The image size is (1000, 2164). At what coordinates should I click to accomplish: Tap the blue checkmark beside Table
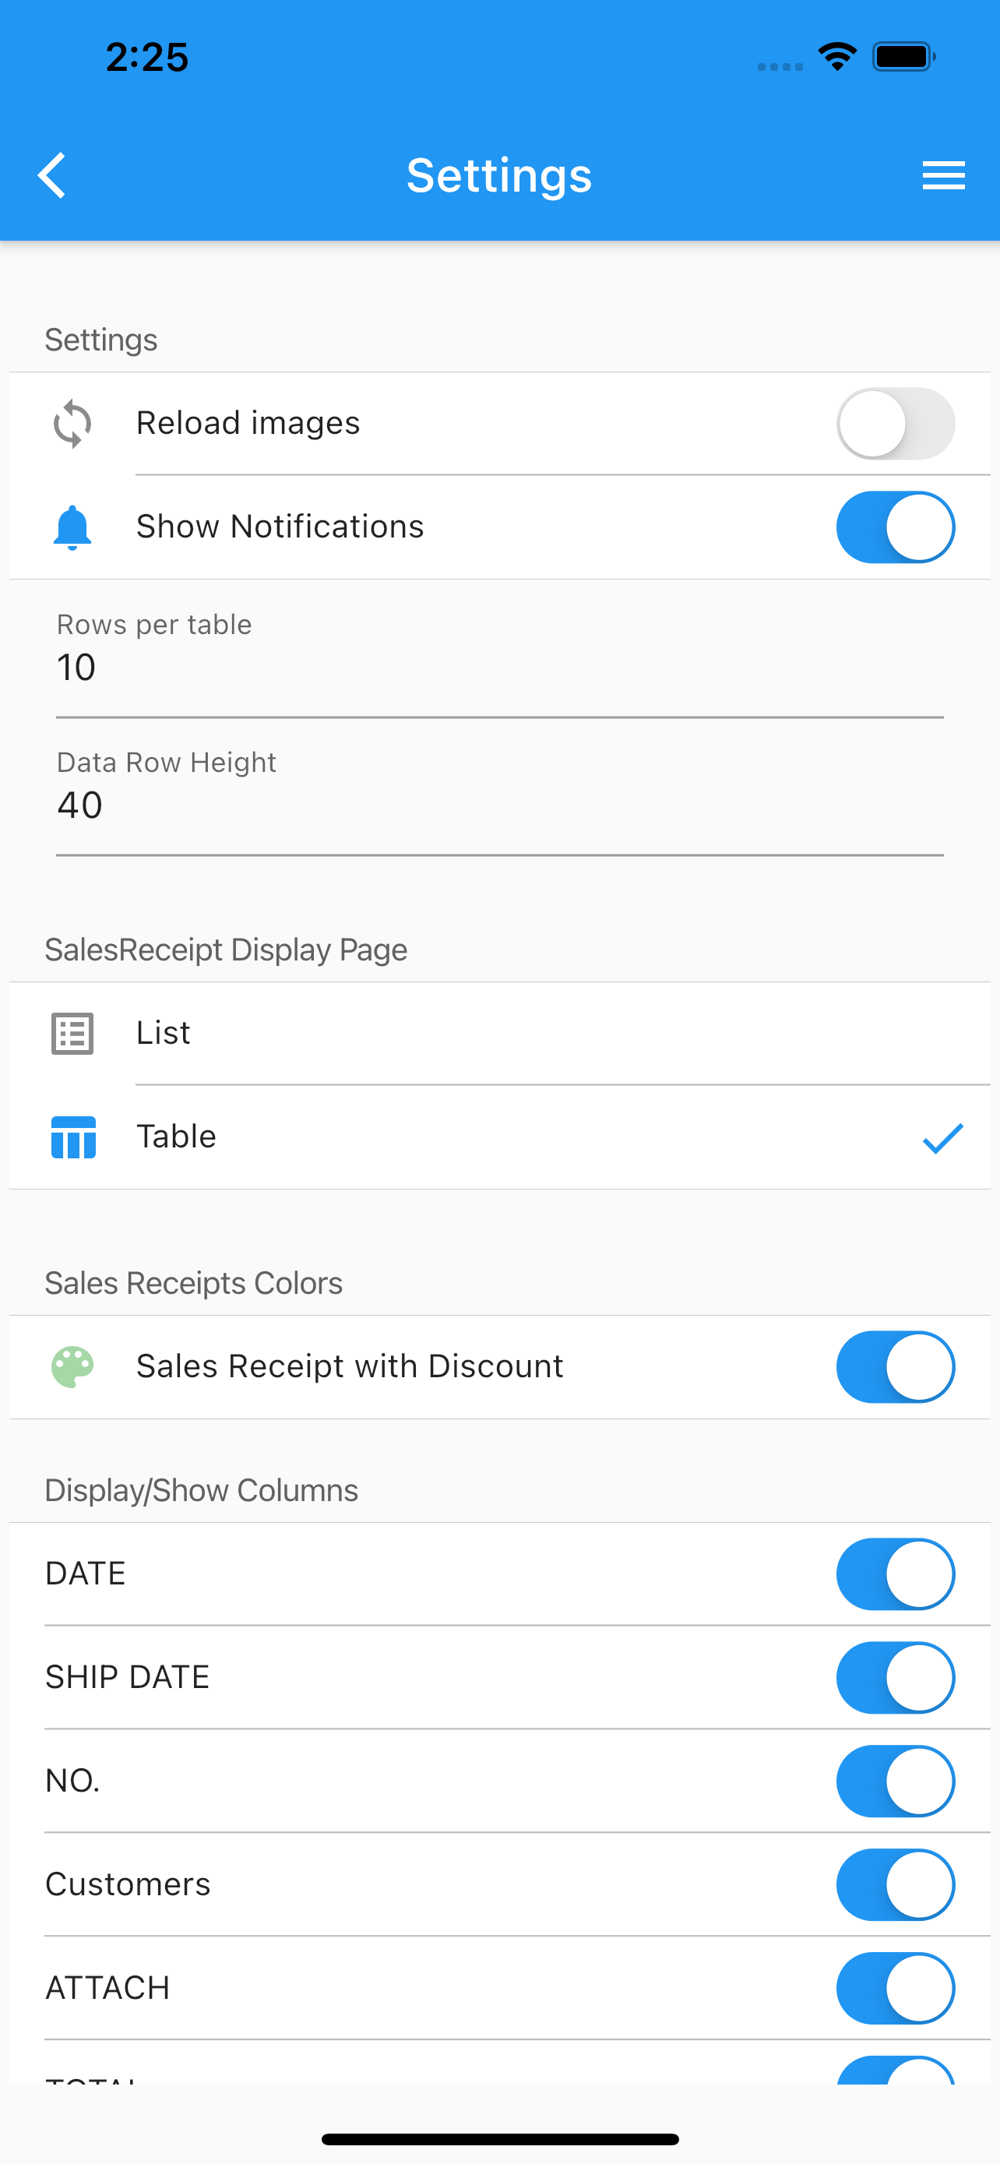click(943, 1138)
